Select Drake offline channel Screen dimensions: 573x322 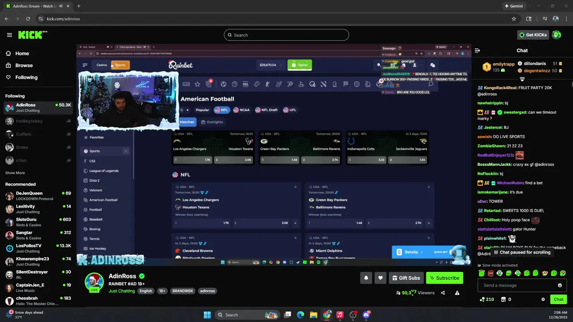[38, 147]
